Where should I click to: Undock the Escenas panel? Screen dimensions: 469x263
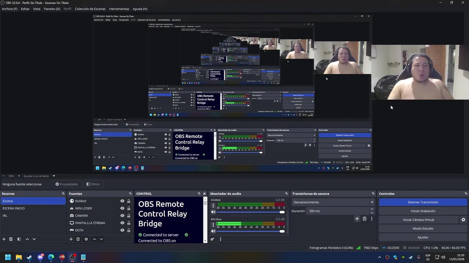click(63, 194)
